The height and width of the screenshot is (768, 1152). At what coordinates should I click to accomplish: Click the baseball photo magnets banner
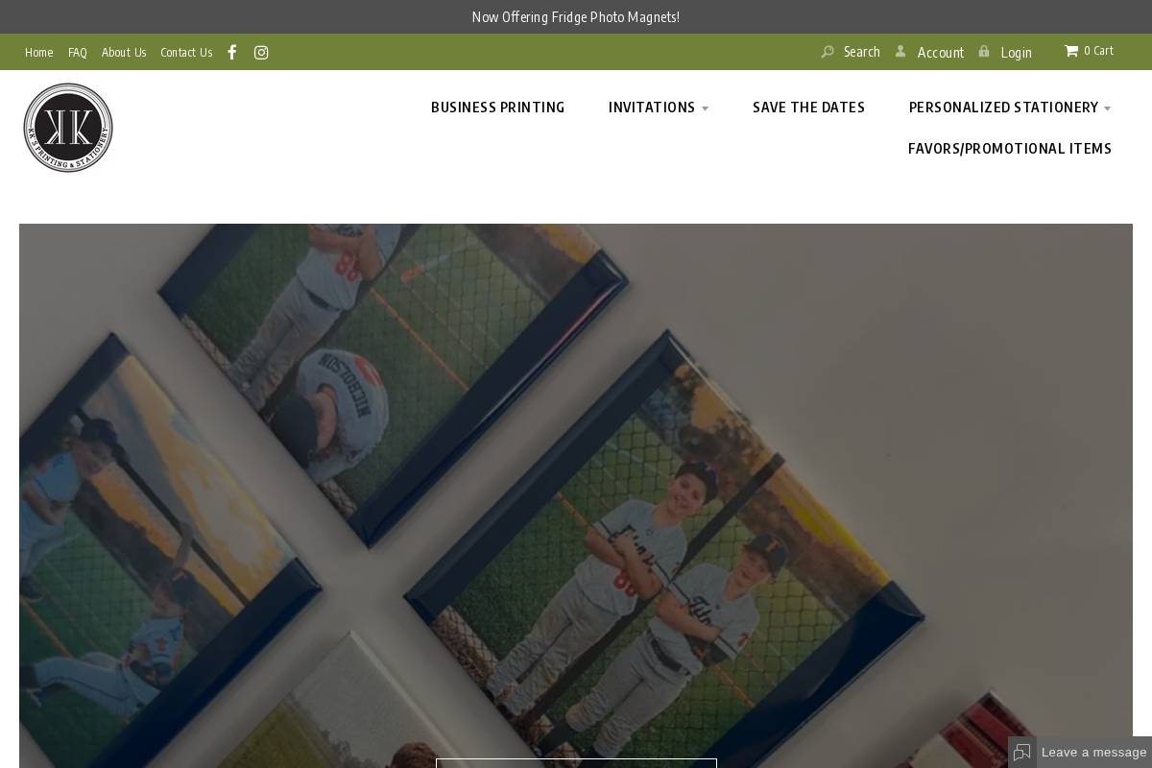point(576,495)
